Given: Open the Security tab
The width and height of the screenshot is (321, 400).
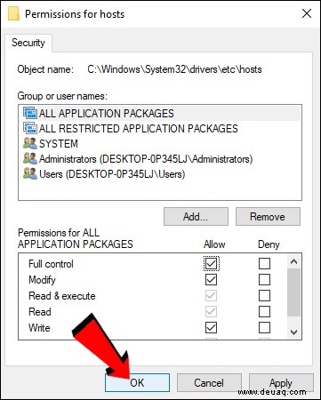Looking at the screenshot, I should (28, 43).
